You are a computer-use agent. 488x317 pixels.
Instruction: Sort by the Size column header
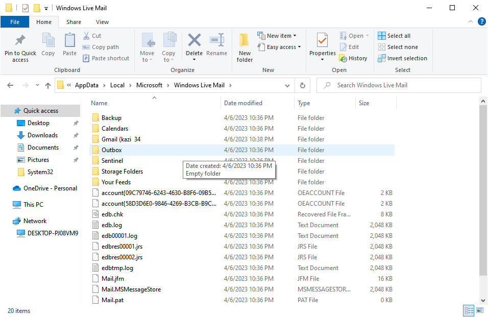coord(376,103)
